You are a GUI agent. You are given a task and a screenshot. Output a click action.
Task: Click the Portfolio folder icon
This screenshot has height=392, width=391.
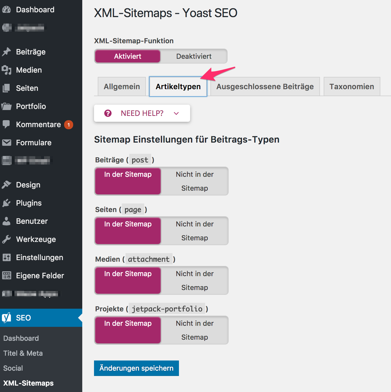(x=6, y=106)
